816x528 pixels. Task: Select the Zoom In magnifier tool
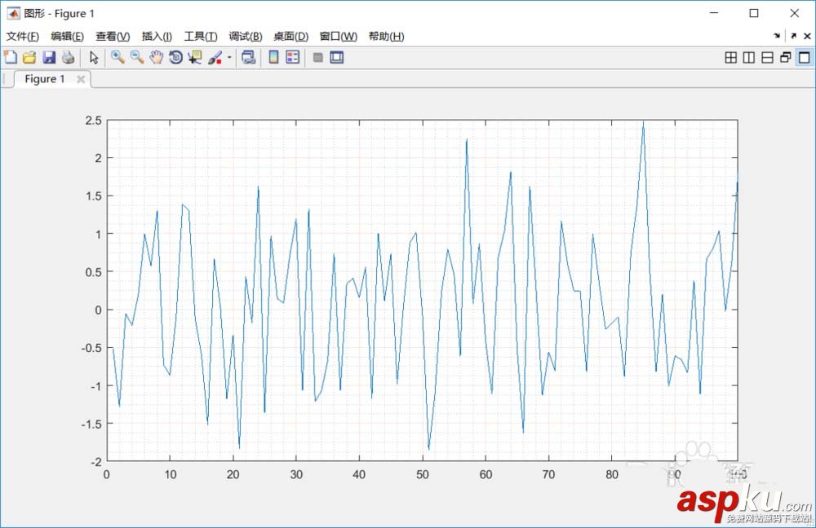pyautogui.click(x=118, y=57)
